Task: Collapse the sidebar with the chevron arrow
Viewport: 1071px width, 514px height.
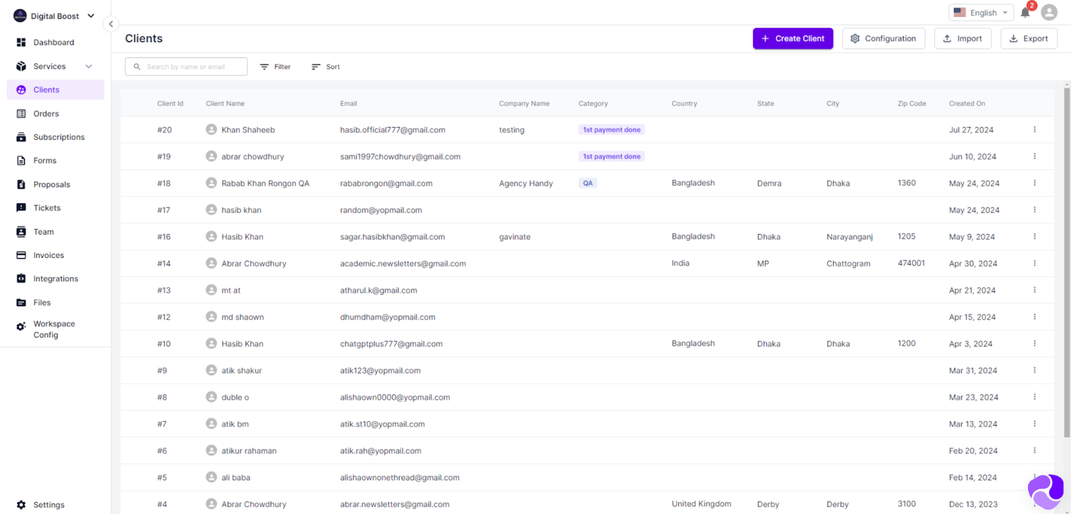Action: click(x=111, y=24)
